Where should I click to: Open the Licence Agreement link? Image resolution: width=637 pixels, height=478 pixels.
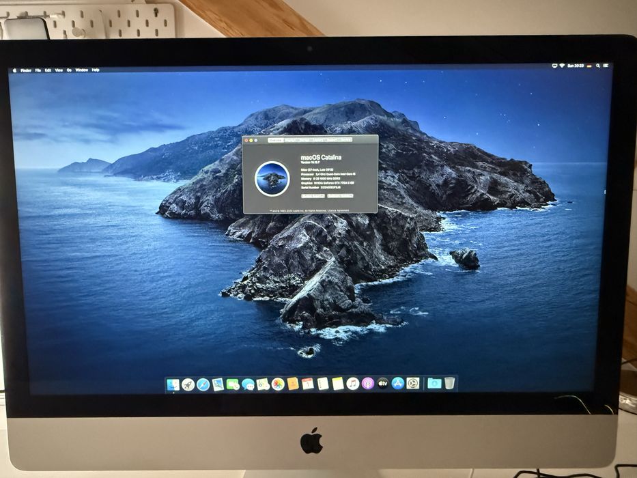tap(338, 210)
